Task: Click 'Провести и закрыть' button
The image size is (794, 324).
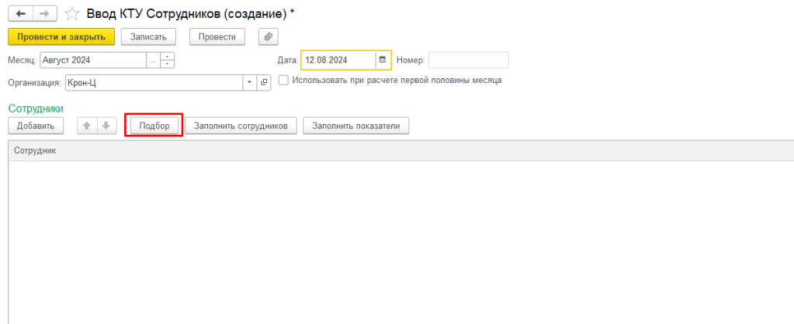Action: [61, 37]
